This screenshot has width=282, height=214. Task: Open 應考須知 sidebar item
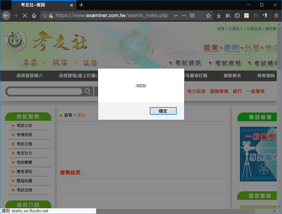24,172
